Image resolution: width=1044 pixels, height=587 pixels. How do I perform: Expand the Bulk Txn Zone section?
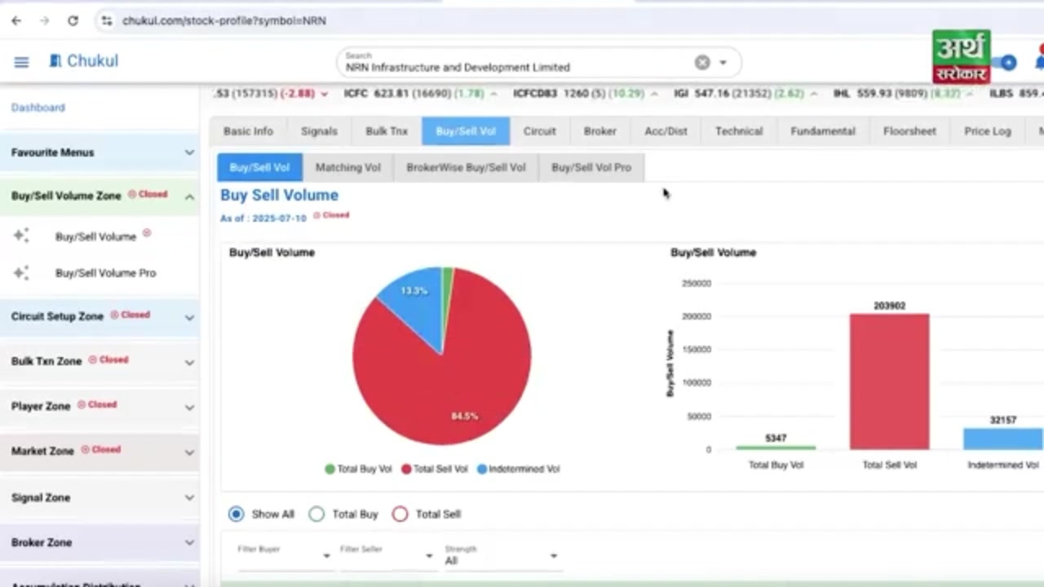pos(100,361)
